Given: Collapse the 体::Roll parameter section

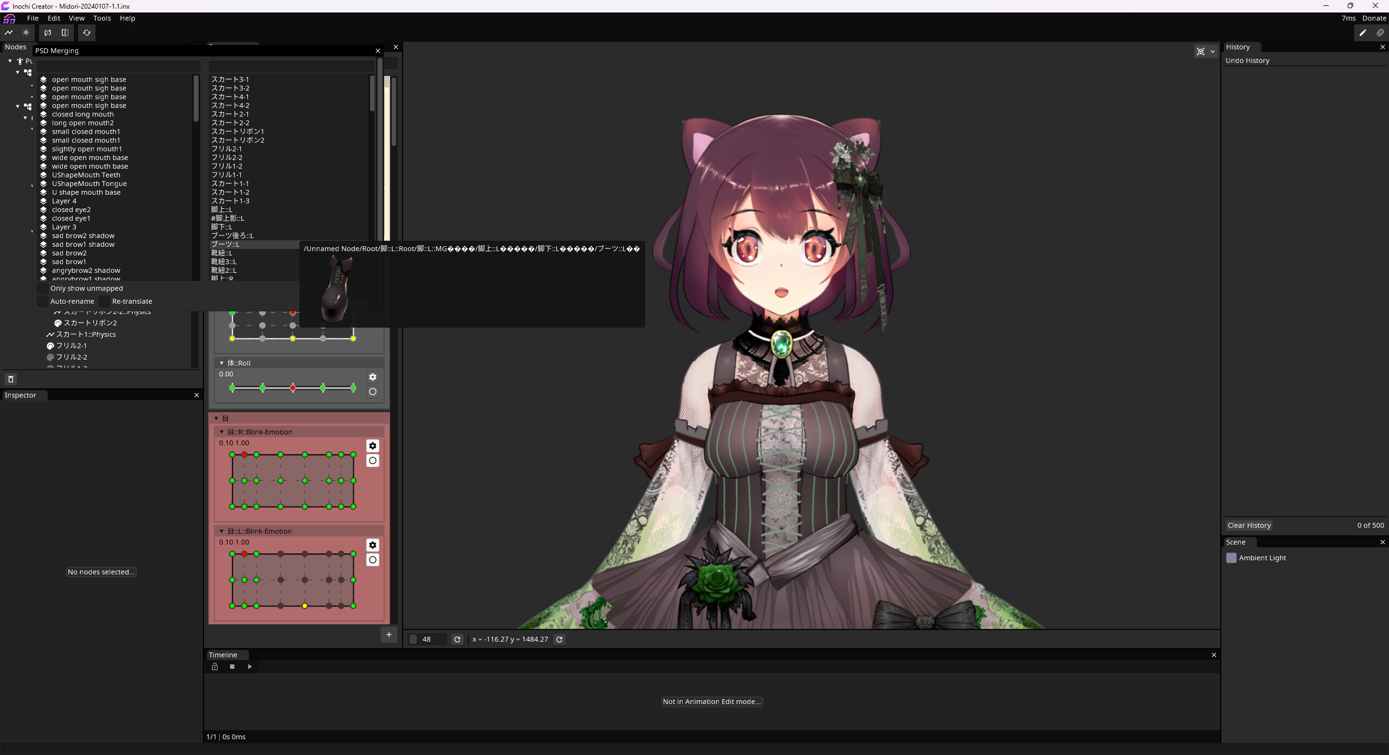Looking at the screenshot, I should point(221,363).
